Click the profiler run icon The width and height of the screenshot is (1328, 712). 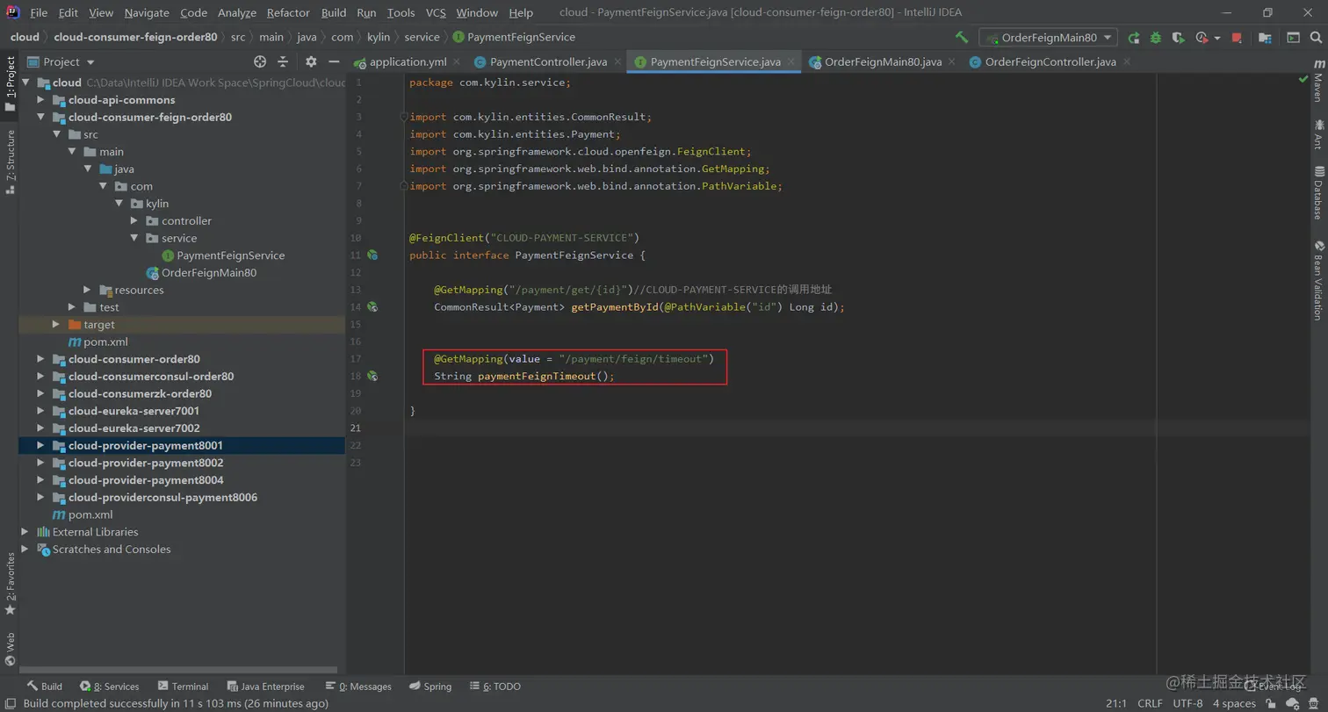(1202, 38)
